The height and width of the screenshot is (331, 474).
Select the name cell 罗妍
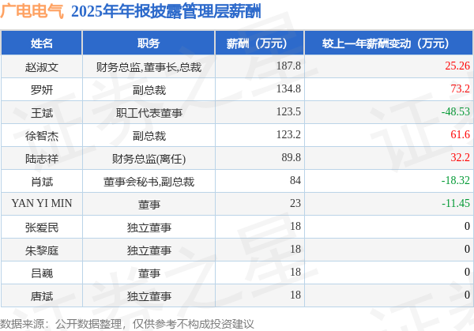(x=42, y=89)
